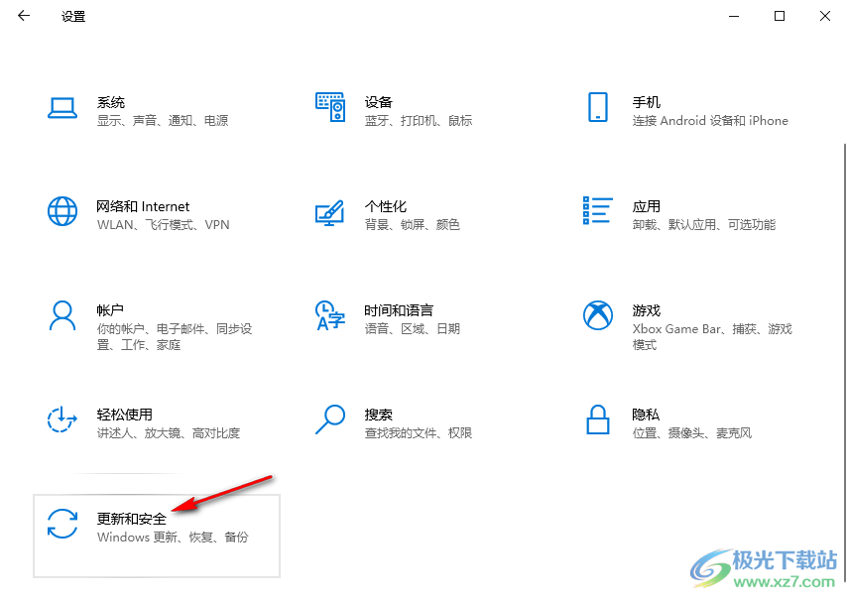Open the Update & Security sync icon
The image size is (848, 598).
62,524
